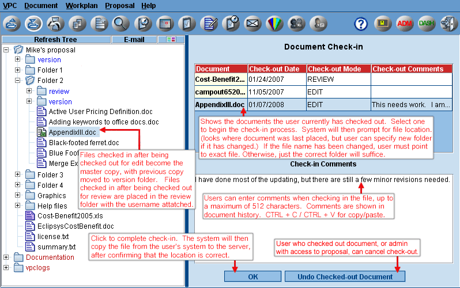Open the VPC menu
The height and width of the screenshot is (288, 460).
click(x=10, y=6)
